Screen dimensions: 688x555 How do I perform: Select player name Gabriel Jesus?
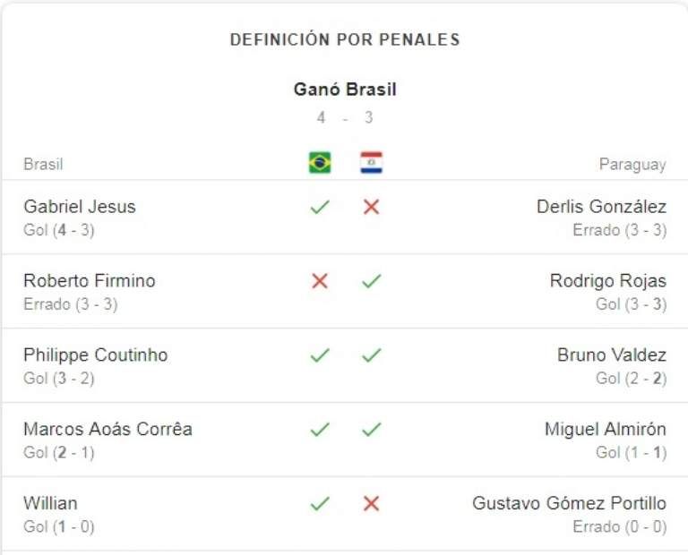coord(80,207)
